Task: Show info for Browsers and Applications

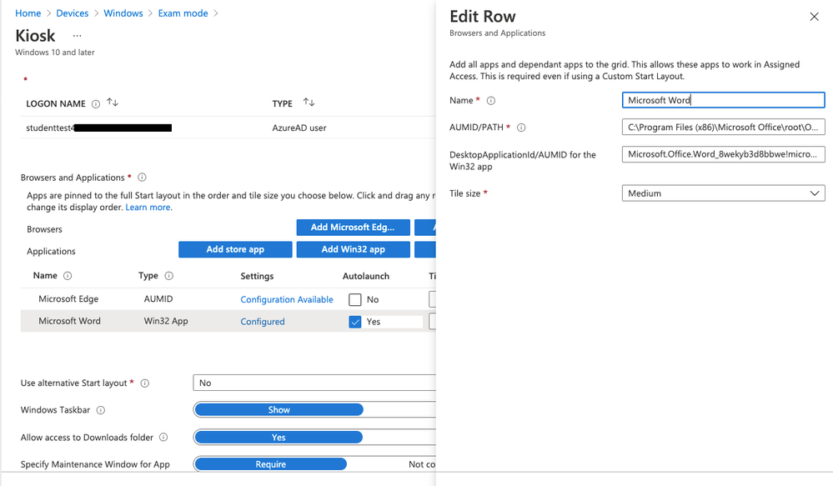Action: click(142, 178)
